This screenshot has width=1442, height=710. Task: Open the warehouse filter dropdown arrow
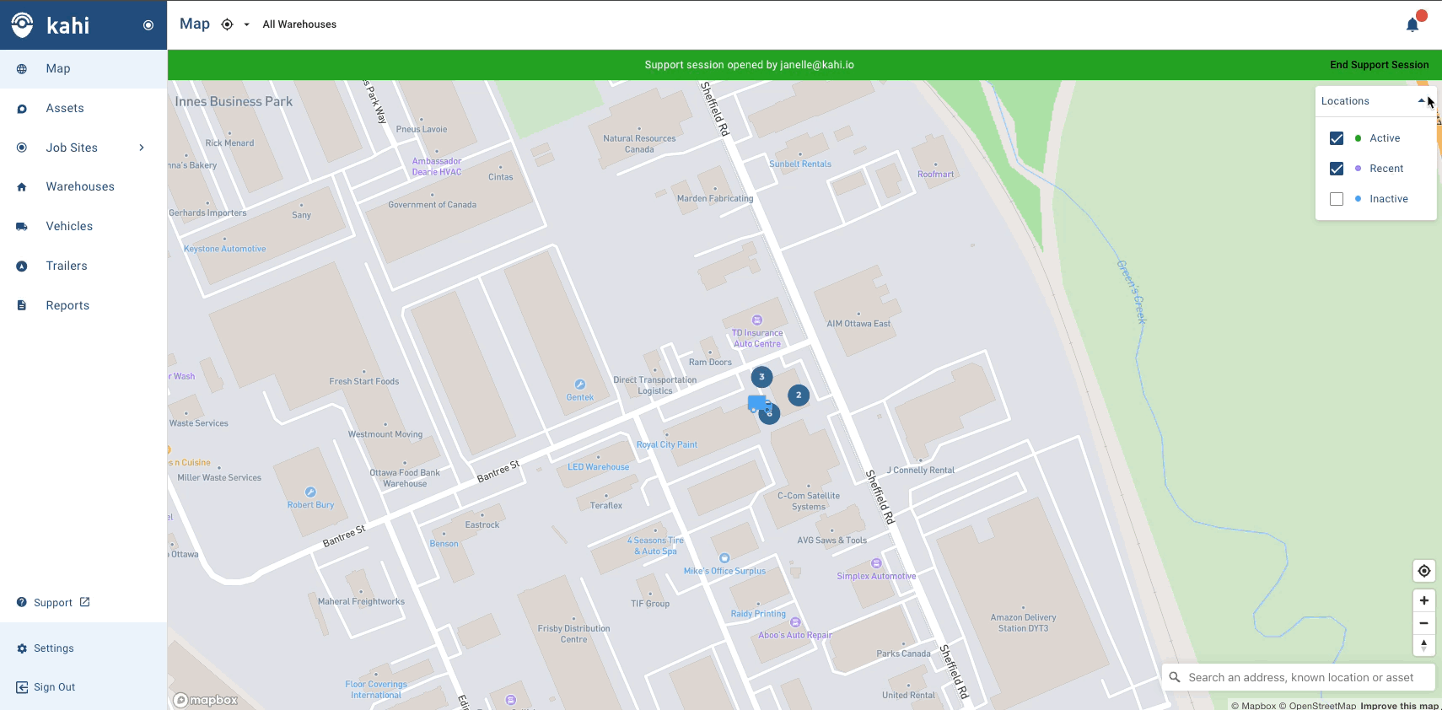click(x=247, y=24)
